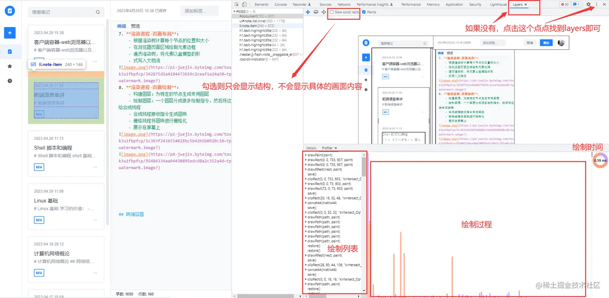Expand the clipRect(0, 0, 733, 933 command
This screenshot has height=298, width=609.
(306, 179)
